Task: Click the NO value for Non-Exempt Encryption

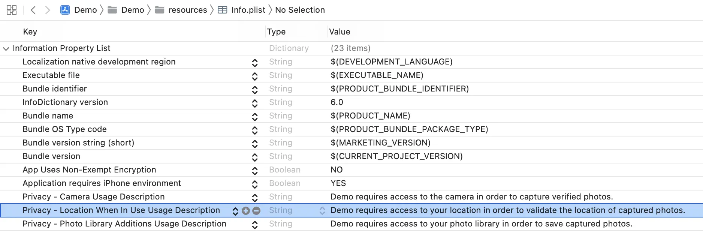Action: (337, 170)
